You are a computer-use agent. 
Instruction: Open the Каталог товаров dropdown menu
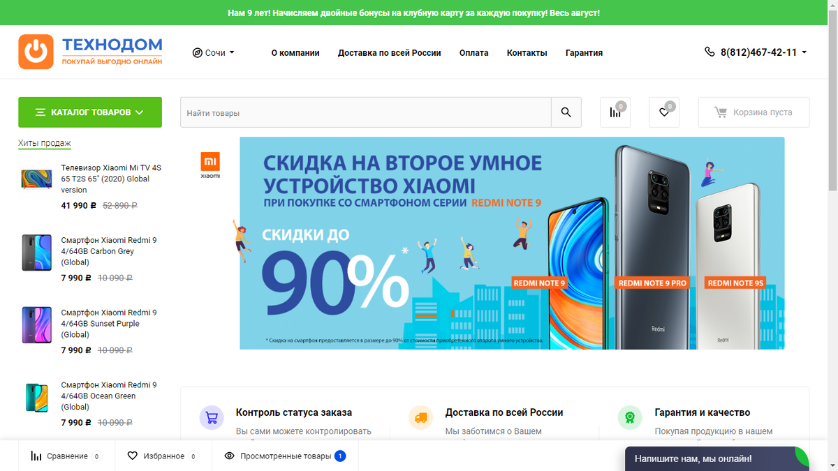(90, 112)
